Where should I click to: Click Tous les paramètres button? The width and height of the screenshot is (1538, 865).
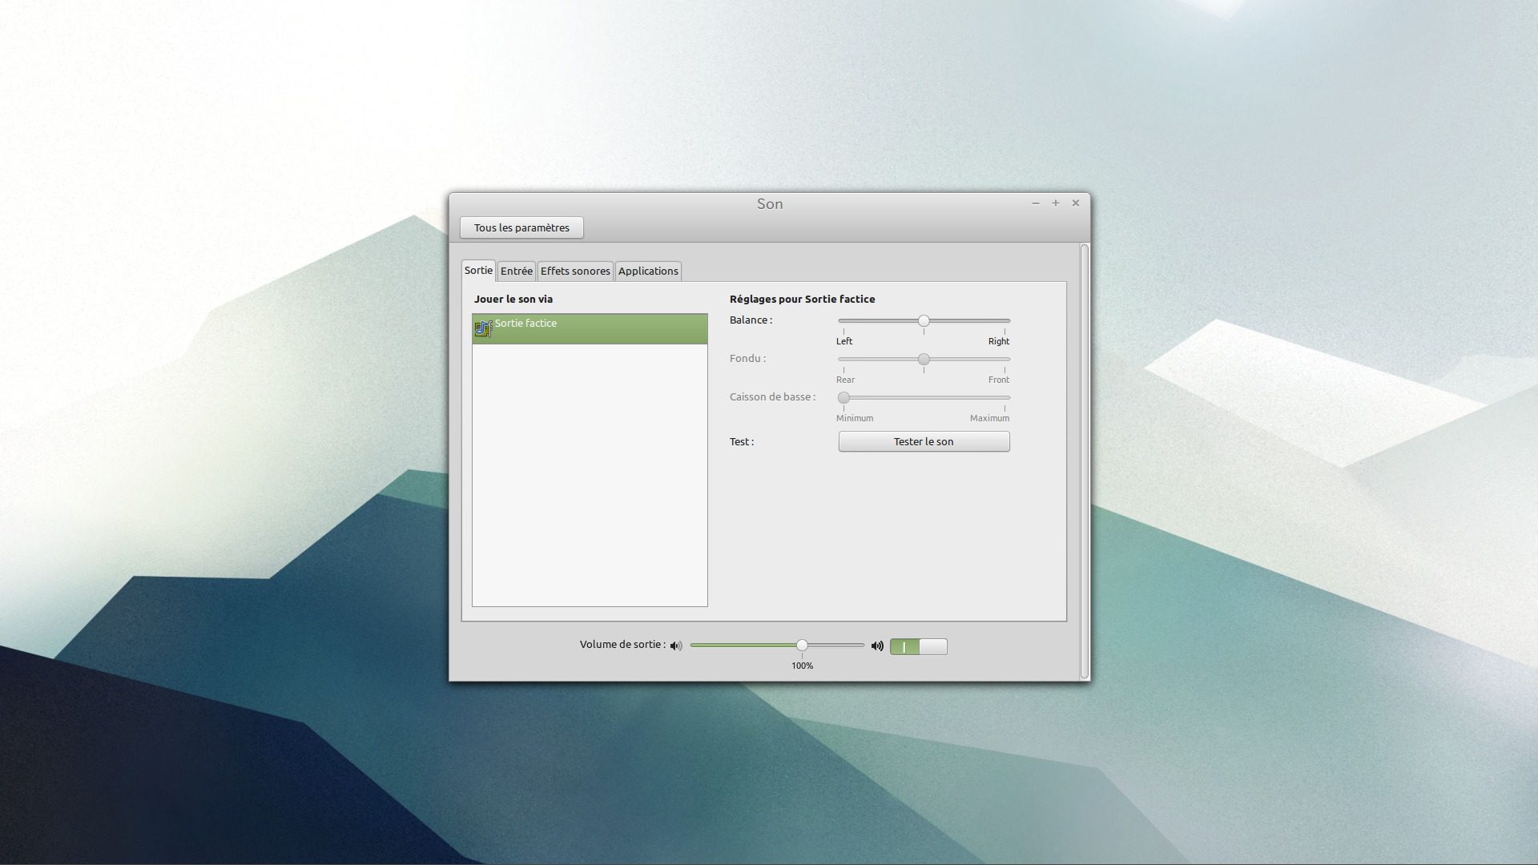click(x=521, y=227)
